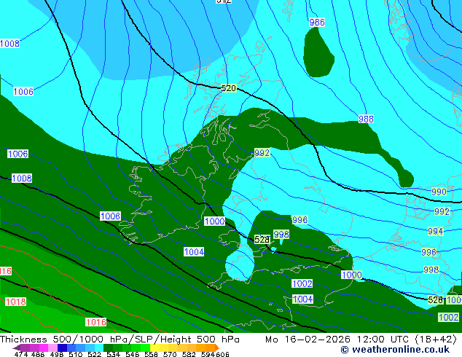Click the red 1018 isobar label
Viewport: 462px width, 357px height.
(16, 302)
